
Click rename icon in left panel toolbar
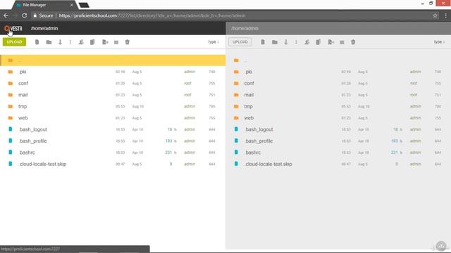70,42
